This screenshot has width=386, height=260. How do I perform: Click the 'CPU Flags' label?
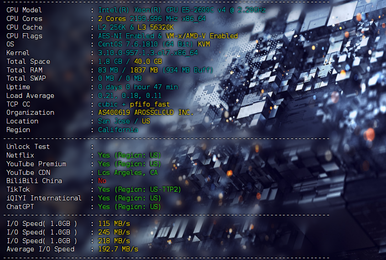(x=24, y=36)
